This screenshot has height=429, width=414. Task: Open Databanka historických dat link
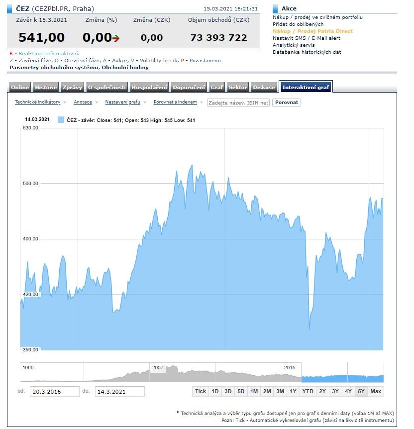click(307, 52)
